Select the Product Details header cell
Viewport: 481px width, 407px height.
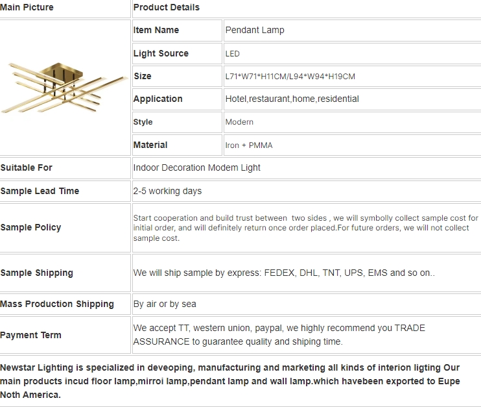coord(307,8)
